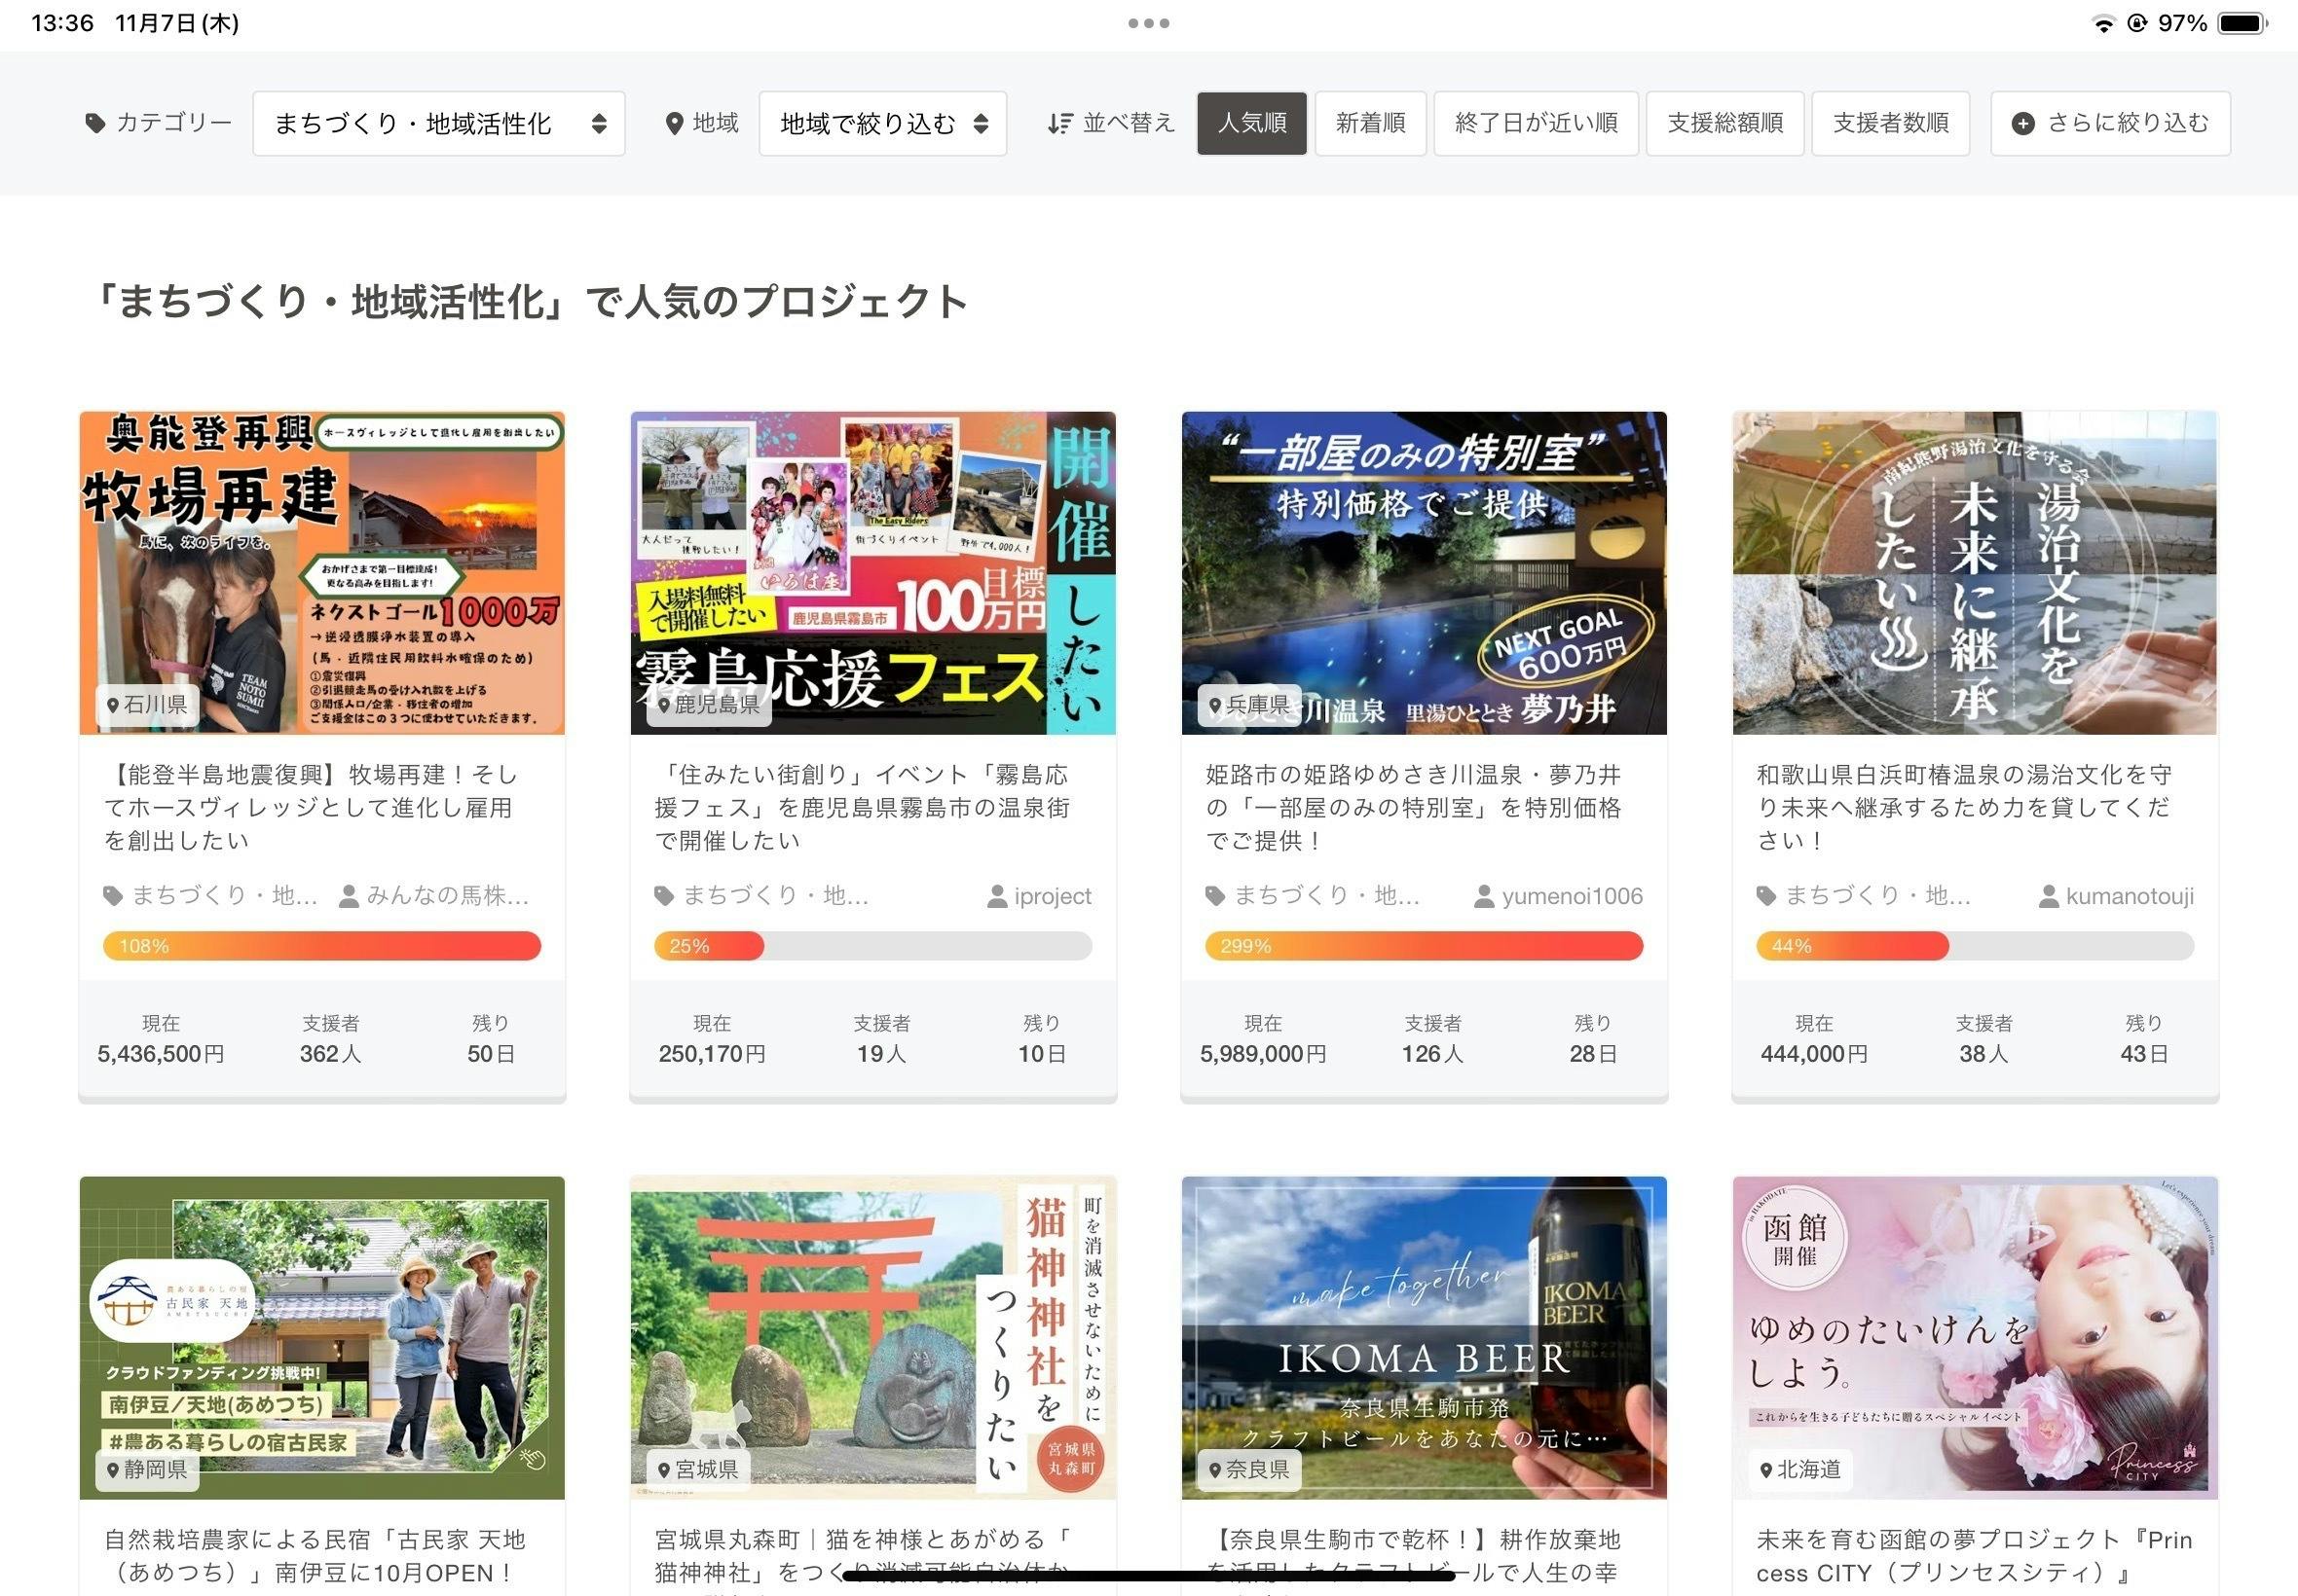This screenshot has height=1596, width=2298.
Task: Tap the 石川県 location pin badge
Action: coord(147,705)
